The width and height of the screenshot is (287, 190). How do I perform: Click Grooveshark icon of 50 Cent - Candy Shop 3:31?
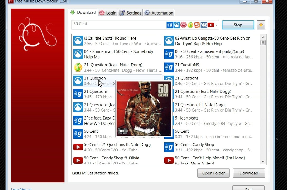169,147
